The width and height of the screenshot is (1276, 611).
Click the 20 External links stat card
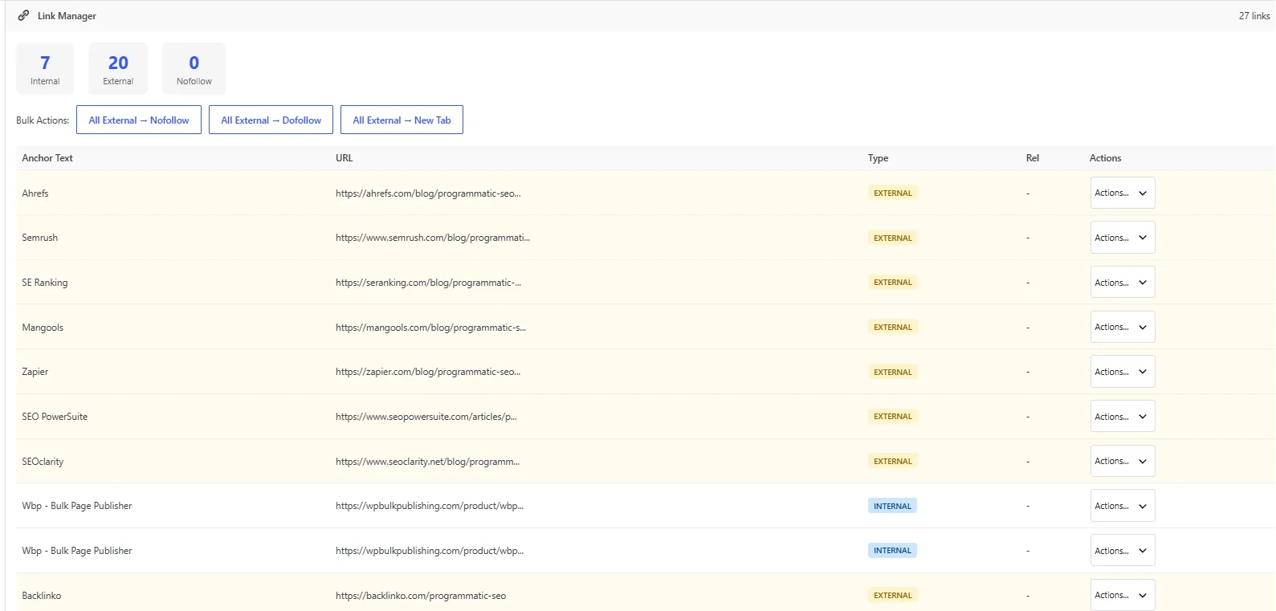(x=118, y=69)
